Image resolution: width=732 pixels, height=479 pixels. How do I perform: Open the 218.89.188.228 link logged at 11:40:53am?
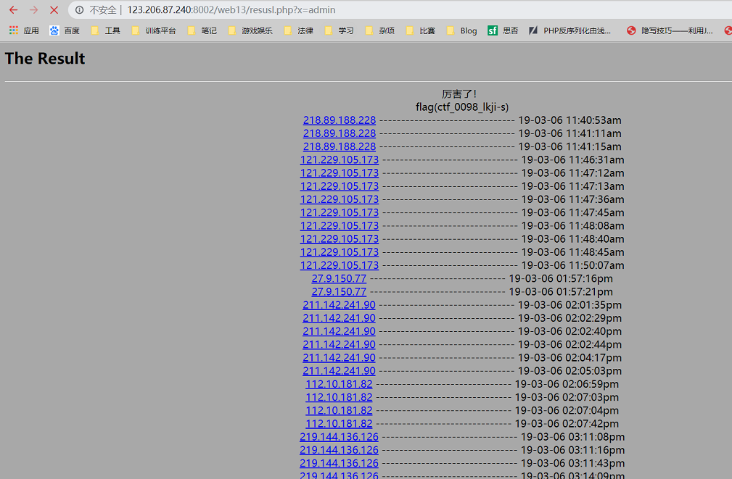click(340, 120)
